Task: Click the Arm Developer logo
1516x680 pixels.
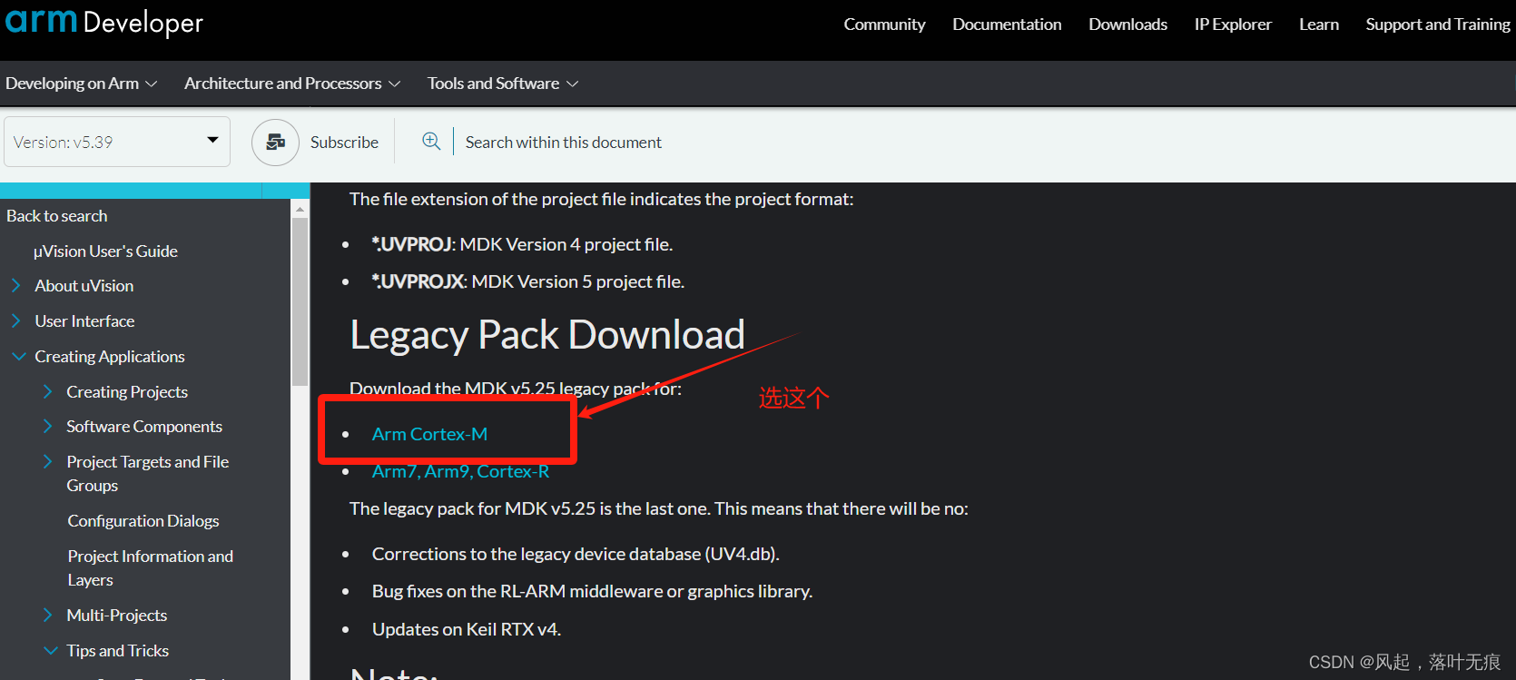Action: pyautogui.click(x=103, y=22)
